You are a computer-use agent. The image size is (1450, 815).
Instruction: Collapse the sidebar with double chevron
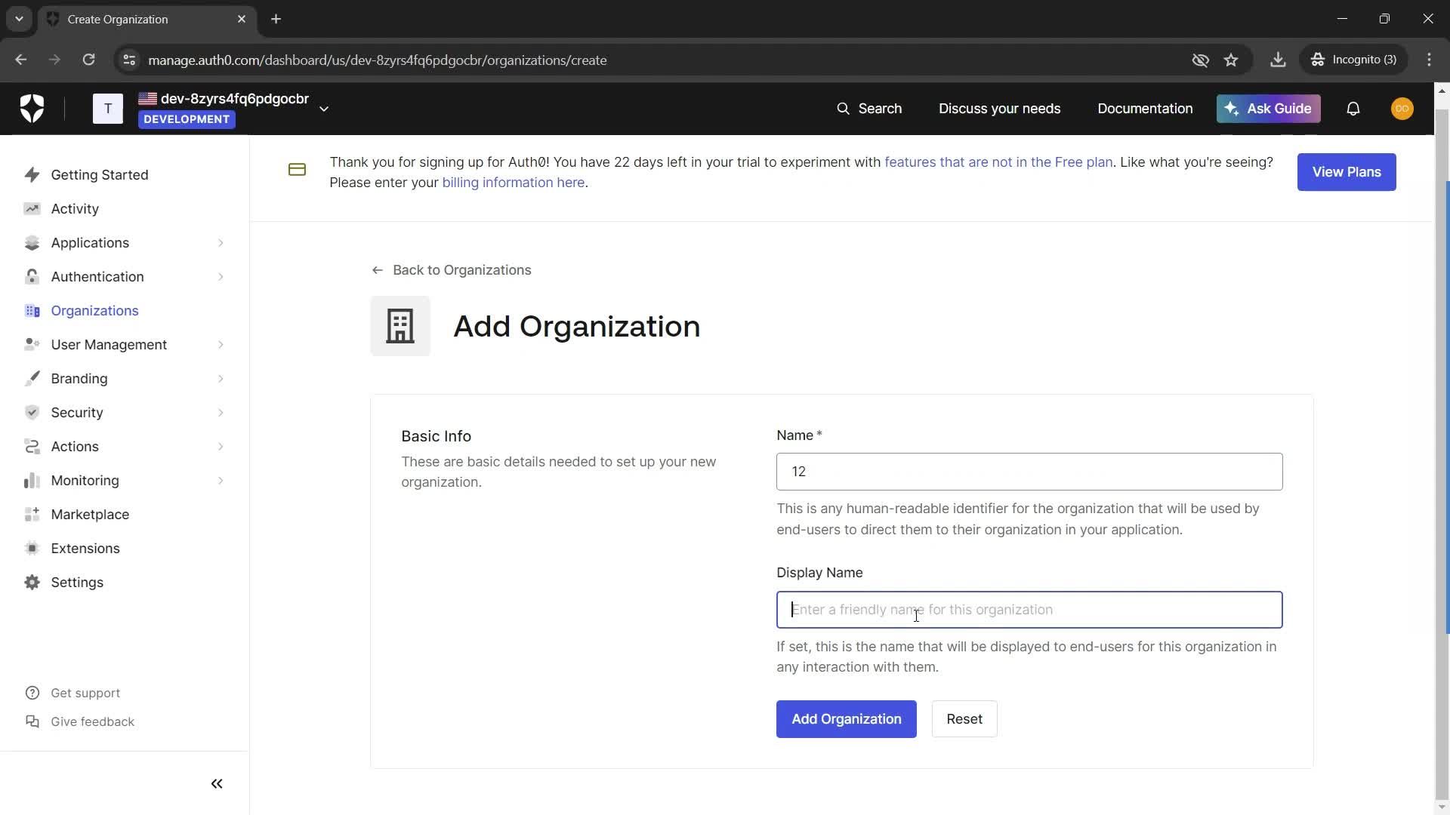217,784
